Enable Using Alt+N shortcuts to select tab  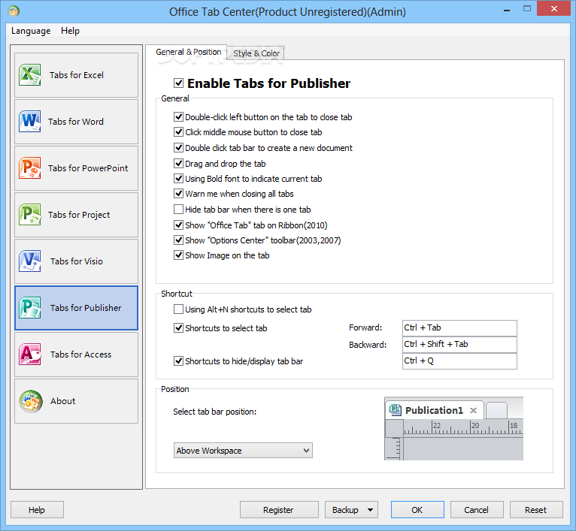point(178,309)
